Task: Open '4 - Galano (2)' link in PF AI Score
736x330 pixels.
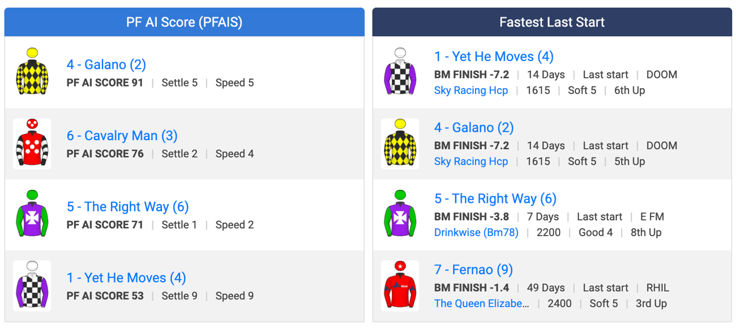Action: point(106,64)
